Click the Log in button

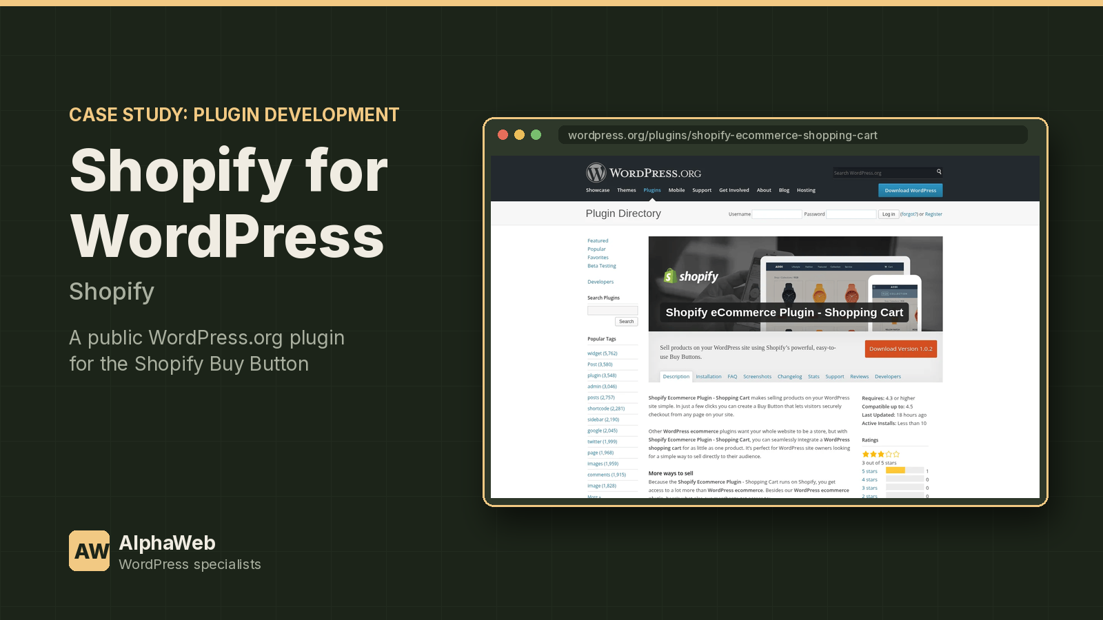point(889,214)
